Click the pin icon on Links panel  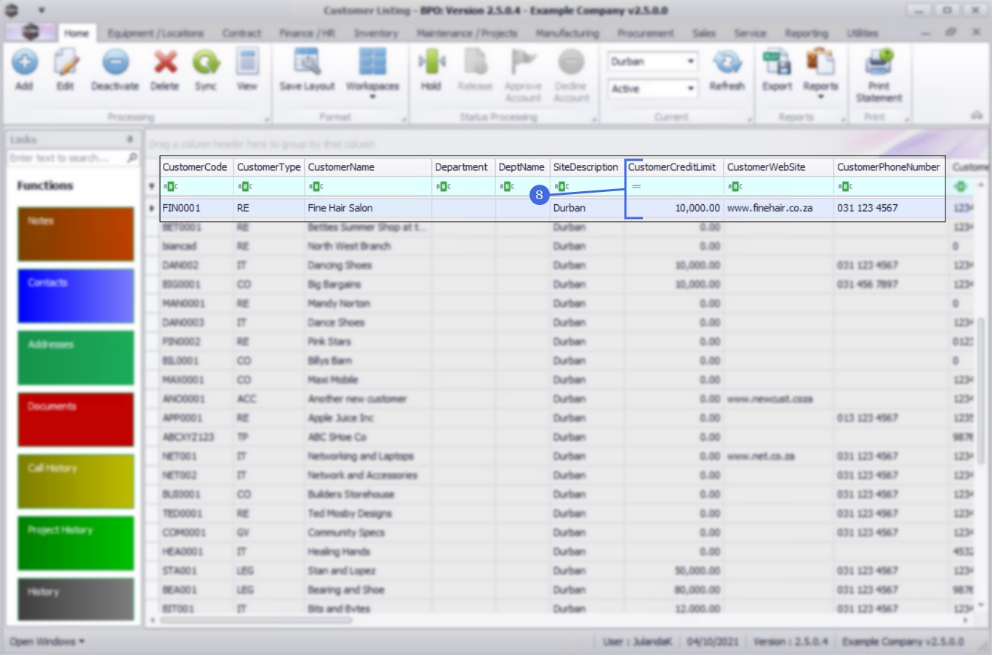click(x=130, y=139)
